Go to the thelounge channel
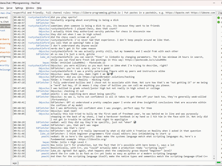Image resolution: width=222 pixels, height=166 pixels. 5,70
